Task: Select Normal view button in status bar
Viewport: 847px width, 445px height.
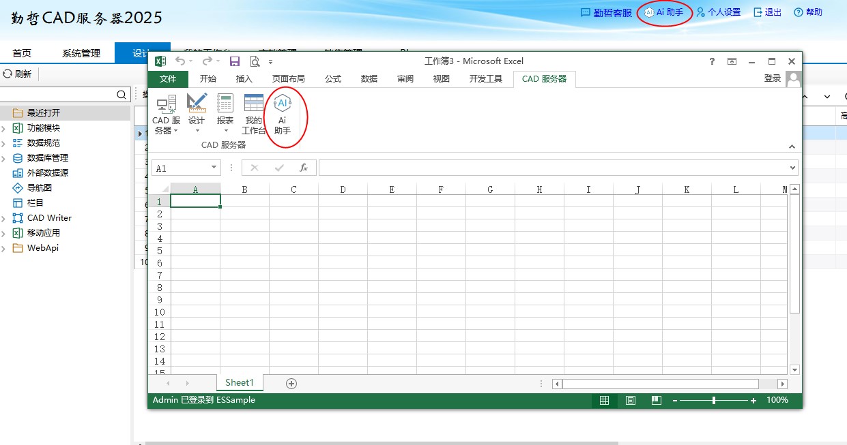Action: 604,401
